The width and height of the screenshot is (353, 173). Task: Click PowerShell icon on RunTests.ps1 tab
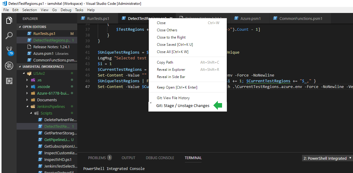(x=83, y=18)
